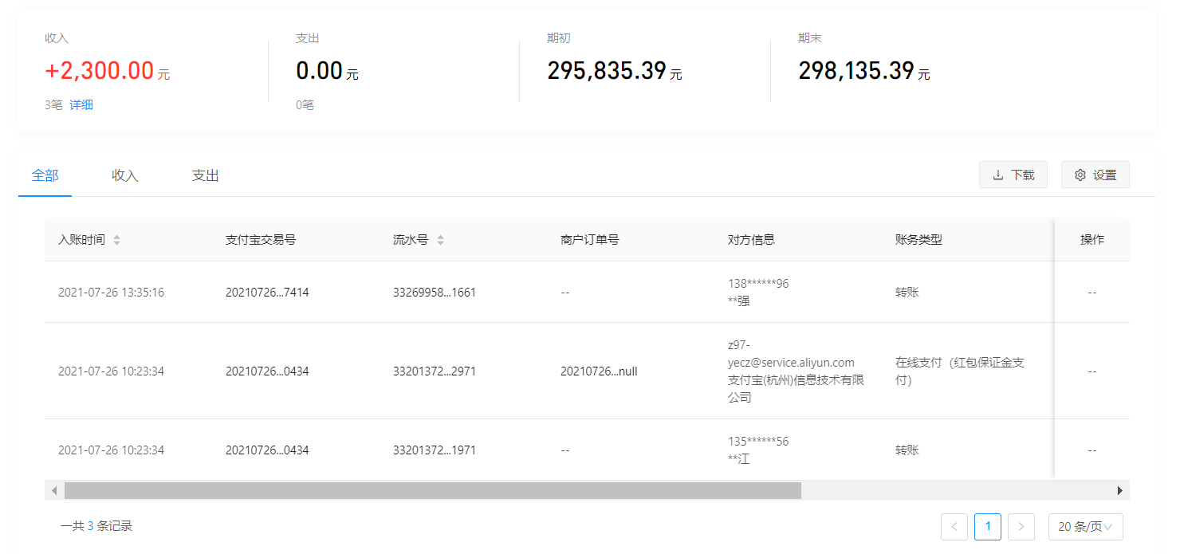Image resolution: width=1180 pixels, height=554 pixels.
Task: Click the 流水号 33201372...1971 entry
Action: [435, 450]
